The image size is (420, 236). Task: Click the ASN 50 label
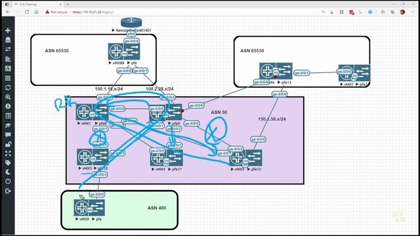pyautogui.click(x=219, y=112)
